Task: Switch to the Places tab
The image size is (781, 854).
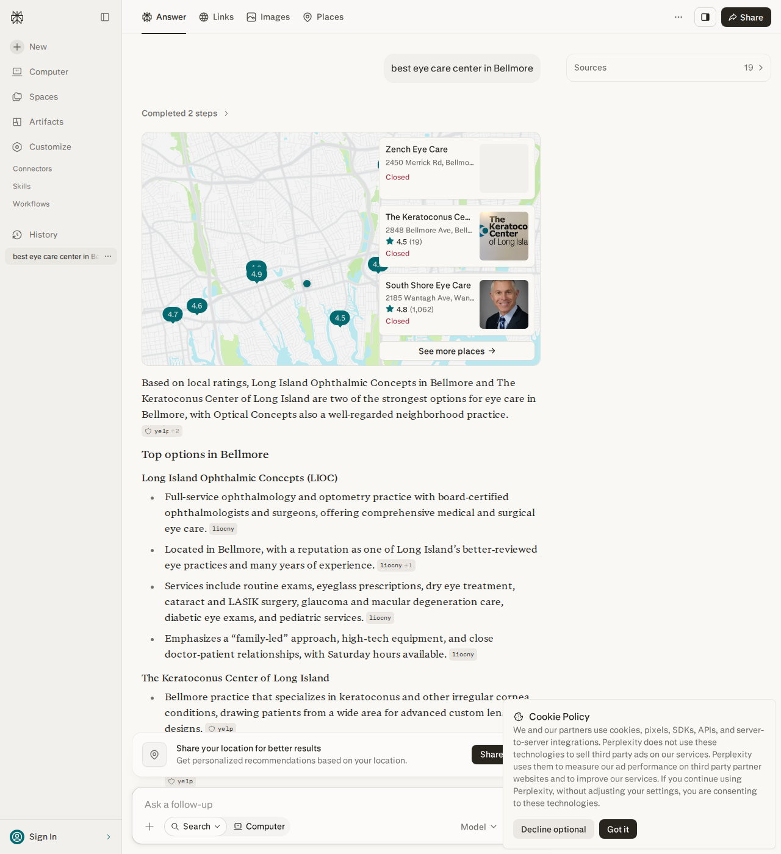Action: [323, 17]
